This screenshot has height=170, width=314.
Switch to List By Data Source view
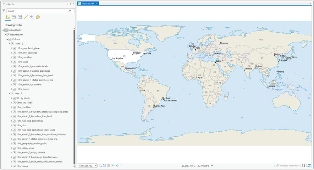(14, 17)
